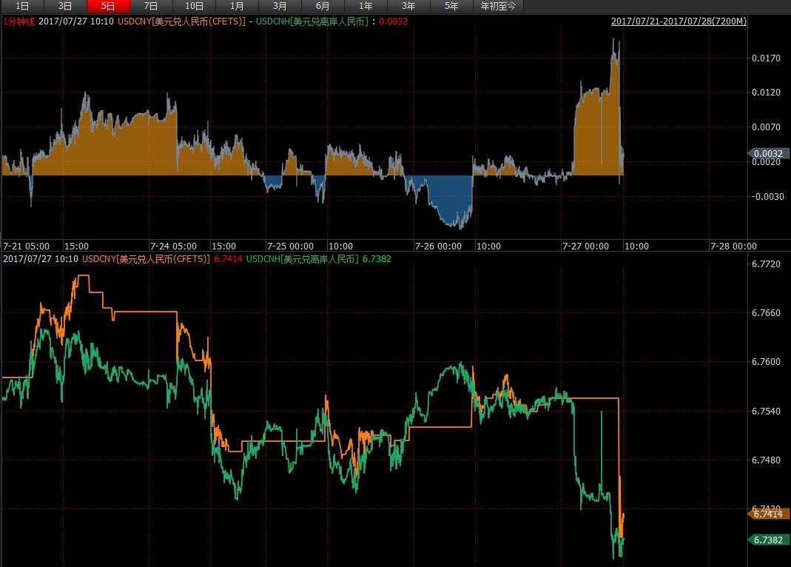Click the red 0.0032 spread readout in header
The height and width of the screenshot is (567, 791).
[x=393, y=21]
